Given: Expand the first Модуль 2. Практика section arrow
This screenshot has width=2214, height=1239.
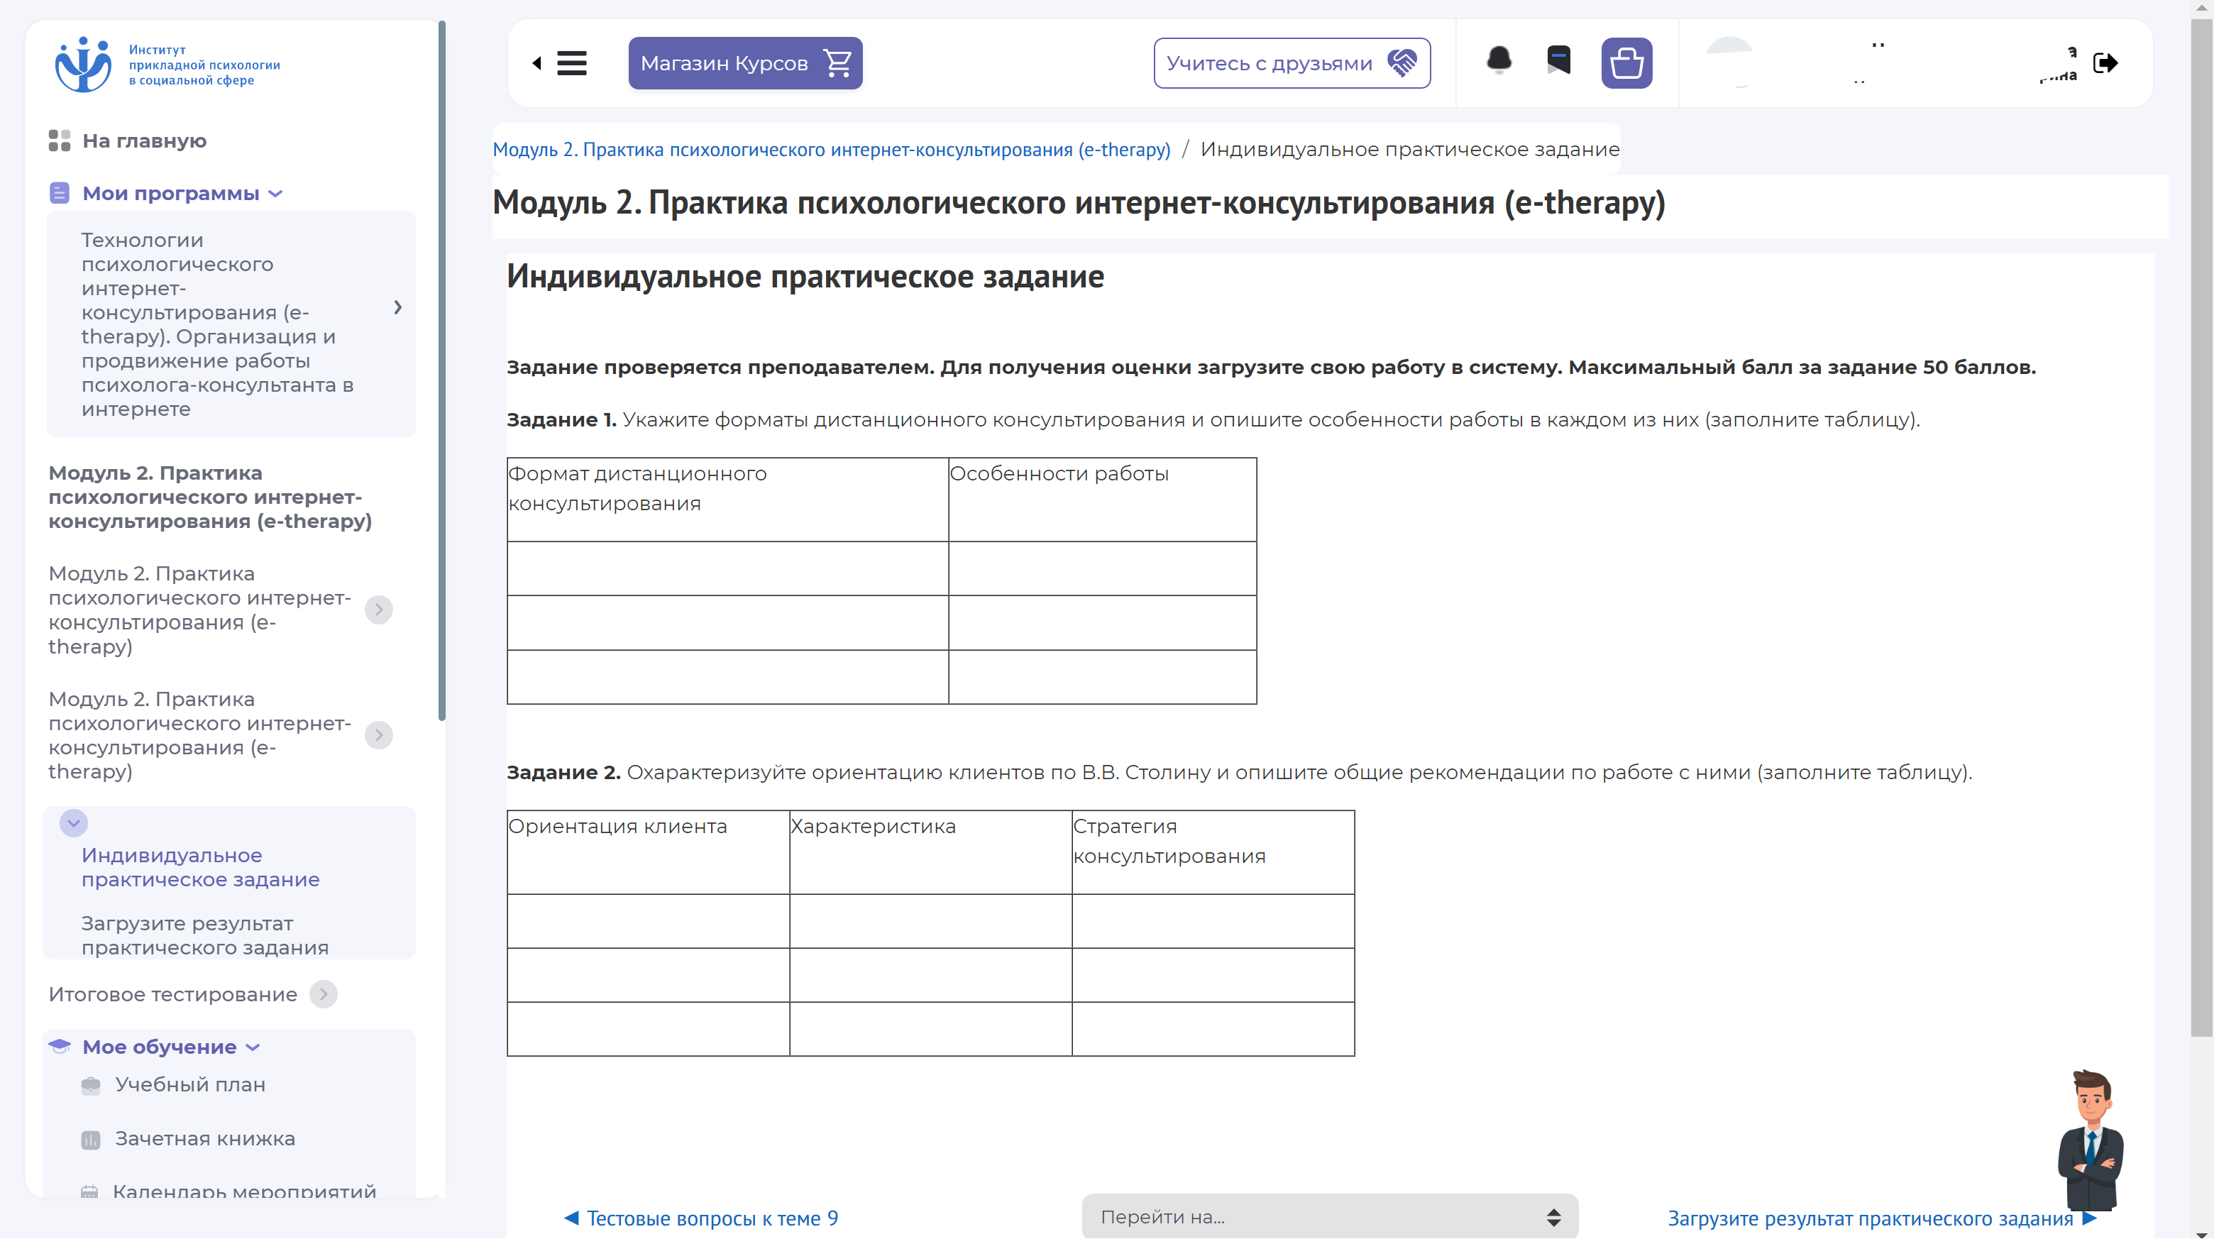Looking at the screenshot, I should [378, 610].
